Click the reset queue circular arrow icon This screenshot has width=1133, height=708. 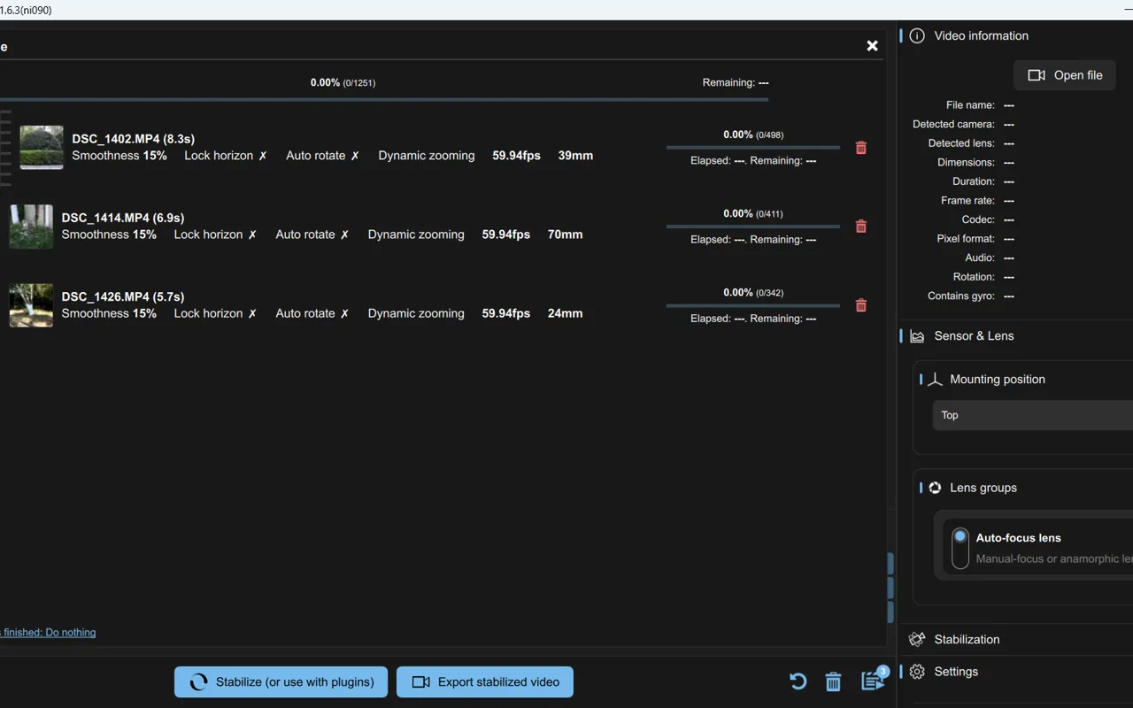[x=798, y=681]
